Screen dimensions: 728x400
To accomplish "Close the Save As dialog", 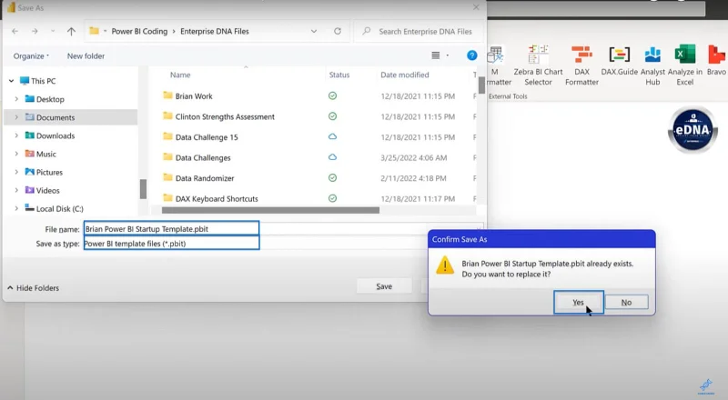I will click(x=476, y=7).
